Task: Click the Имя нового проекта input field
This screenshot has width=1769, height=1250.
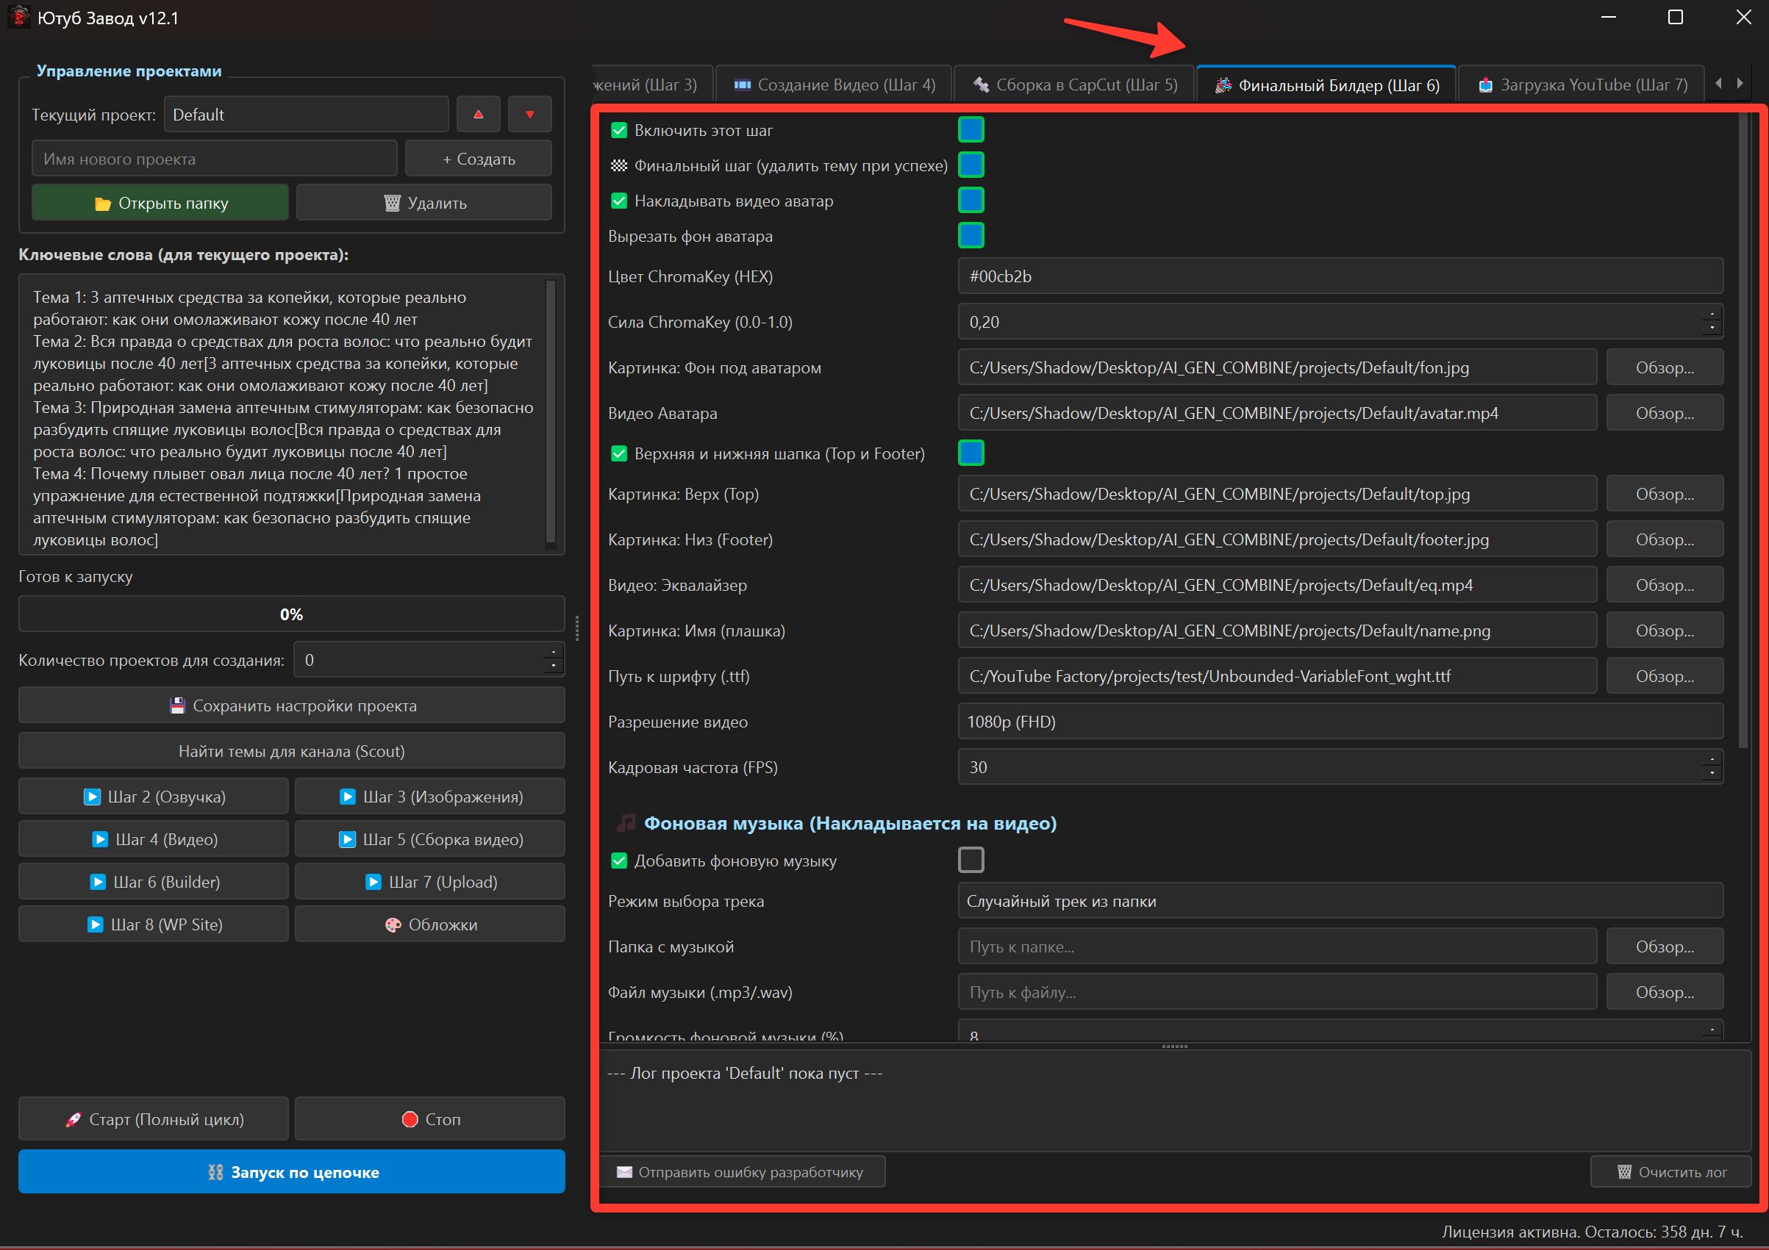Action: 214,159
